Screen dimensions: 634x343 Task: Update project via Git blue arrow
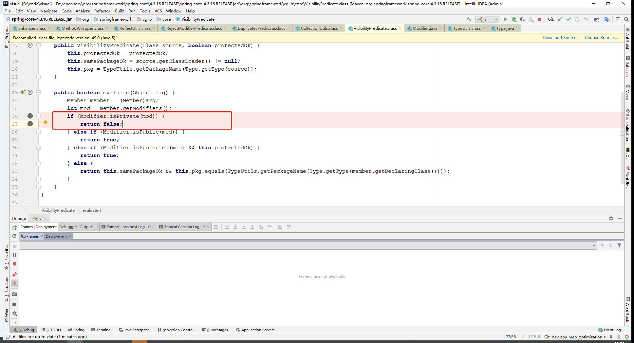tap(560, 19)
